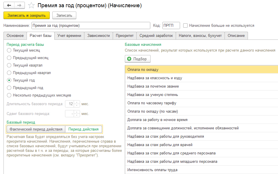
Task: Click the Записать и закрыть button
Action: (x=27, y=15)
